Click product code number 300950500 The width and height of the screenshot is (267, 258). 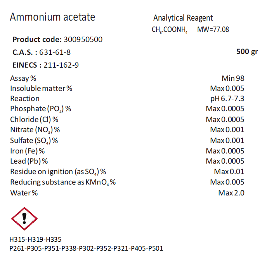click(83, 40)
